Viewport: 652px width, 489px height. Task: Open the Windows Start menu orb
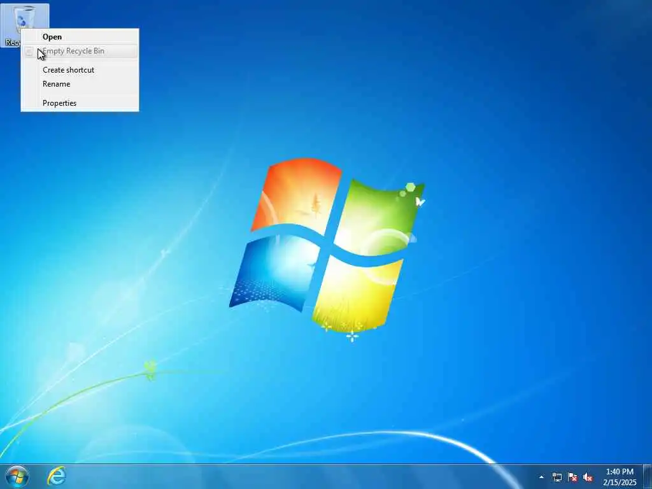[17, 476]
